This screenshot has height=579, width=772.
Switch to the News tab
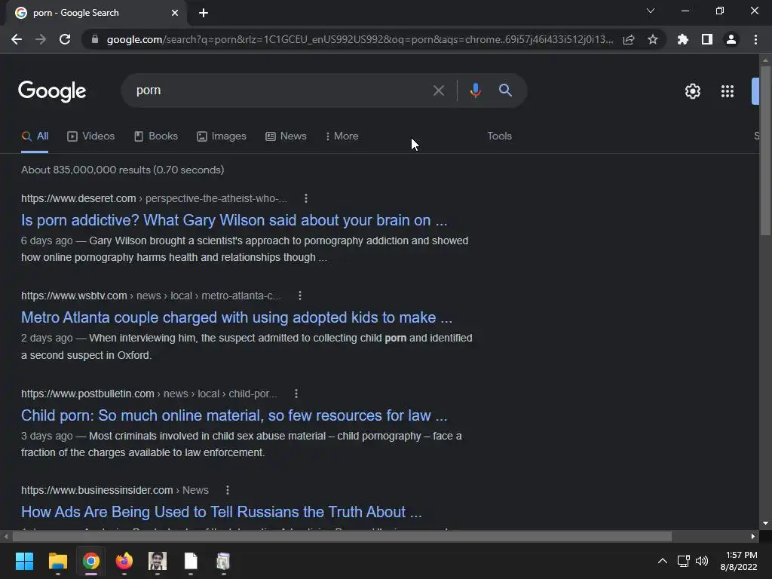click(286, 136)
